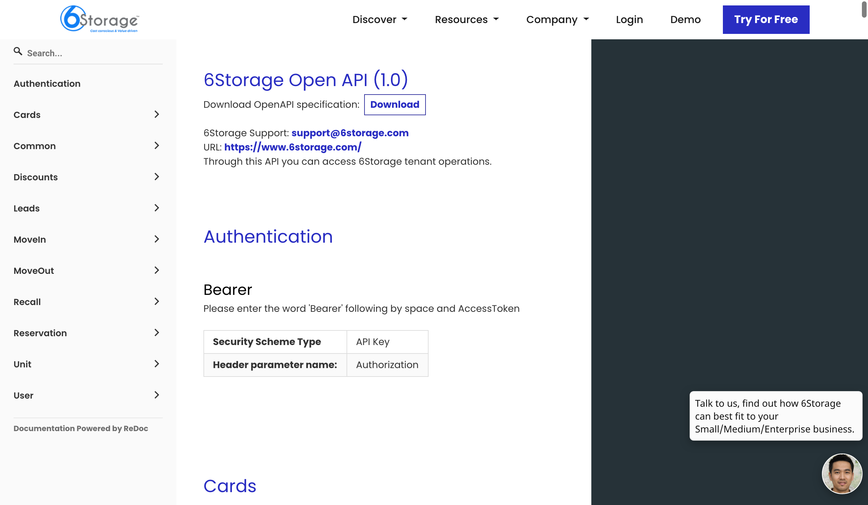Open the chat agent avatar

coord(842,474)
